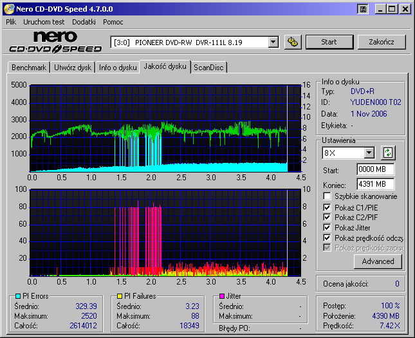Click the Start position field 0000 MB
The width and height of the screenshot is (415, 338).
tap(376, 169)
